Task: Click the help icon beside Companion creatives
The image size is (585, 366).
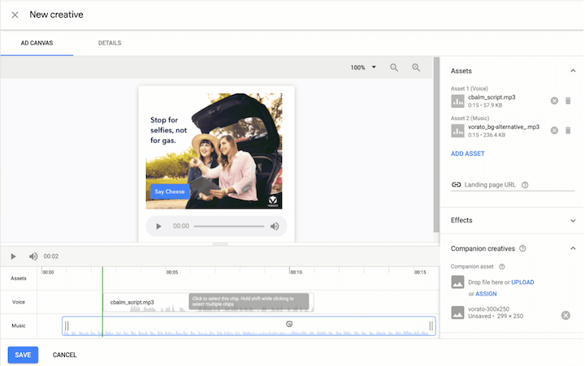Action: click(x=522, y=248)
